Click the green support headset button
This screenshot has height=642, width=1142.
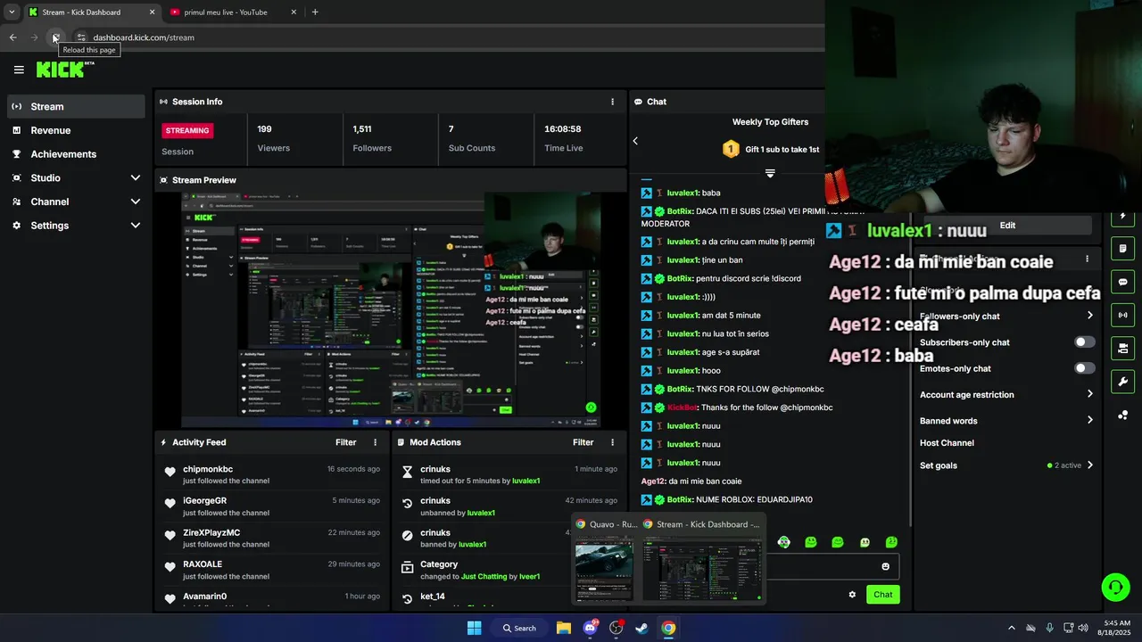[x=1115, y=587]
